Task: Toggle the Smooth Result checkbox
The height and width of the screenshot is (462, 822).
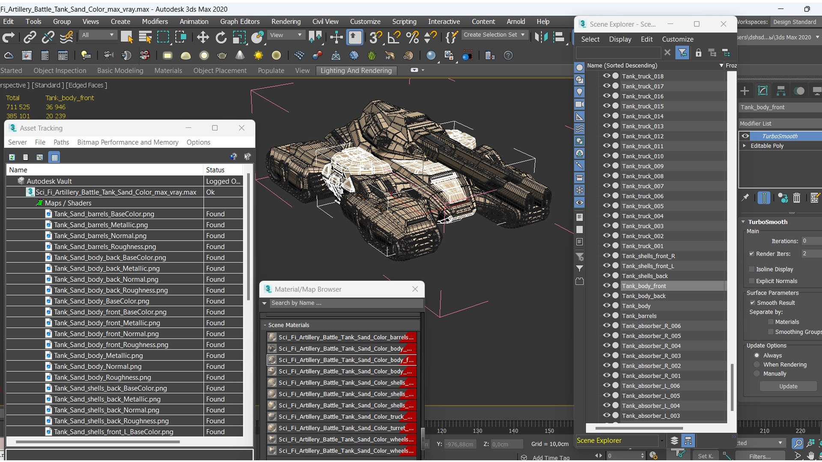Action: click(752, 302)
